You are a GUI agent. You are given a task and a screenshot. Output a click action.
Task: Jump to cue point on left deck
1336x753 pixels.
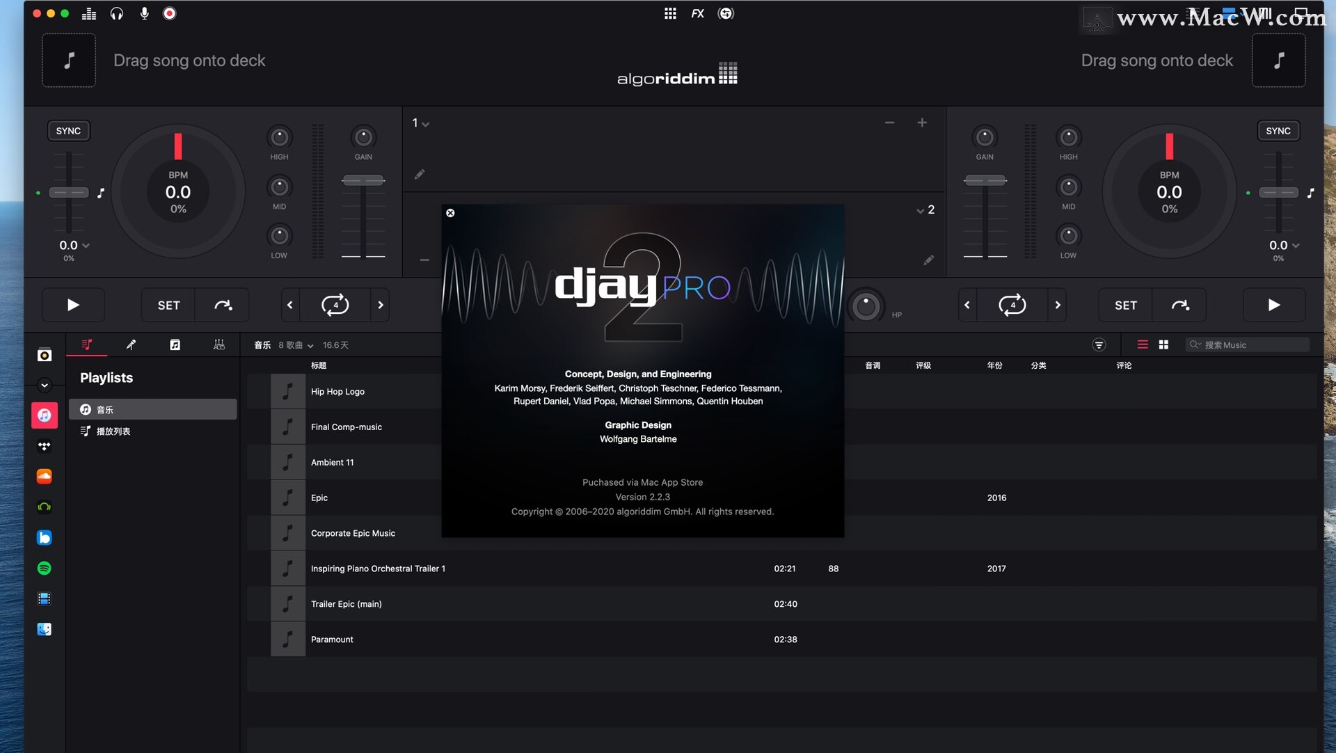coord(223,305)
